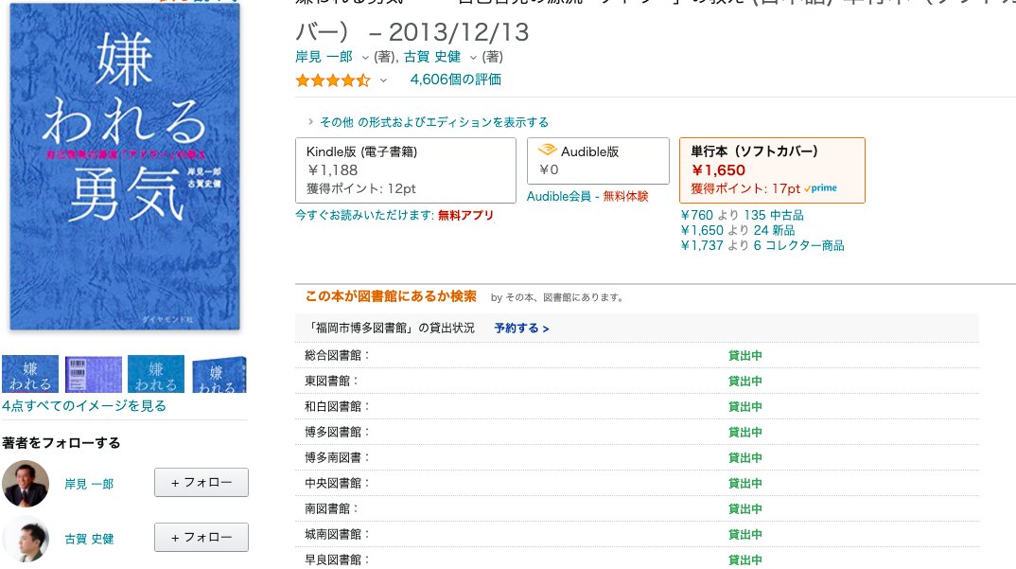
Task: Open Audible会員 - 無料体験 link
Action: 587,197
